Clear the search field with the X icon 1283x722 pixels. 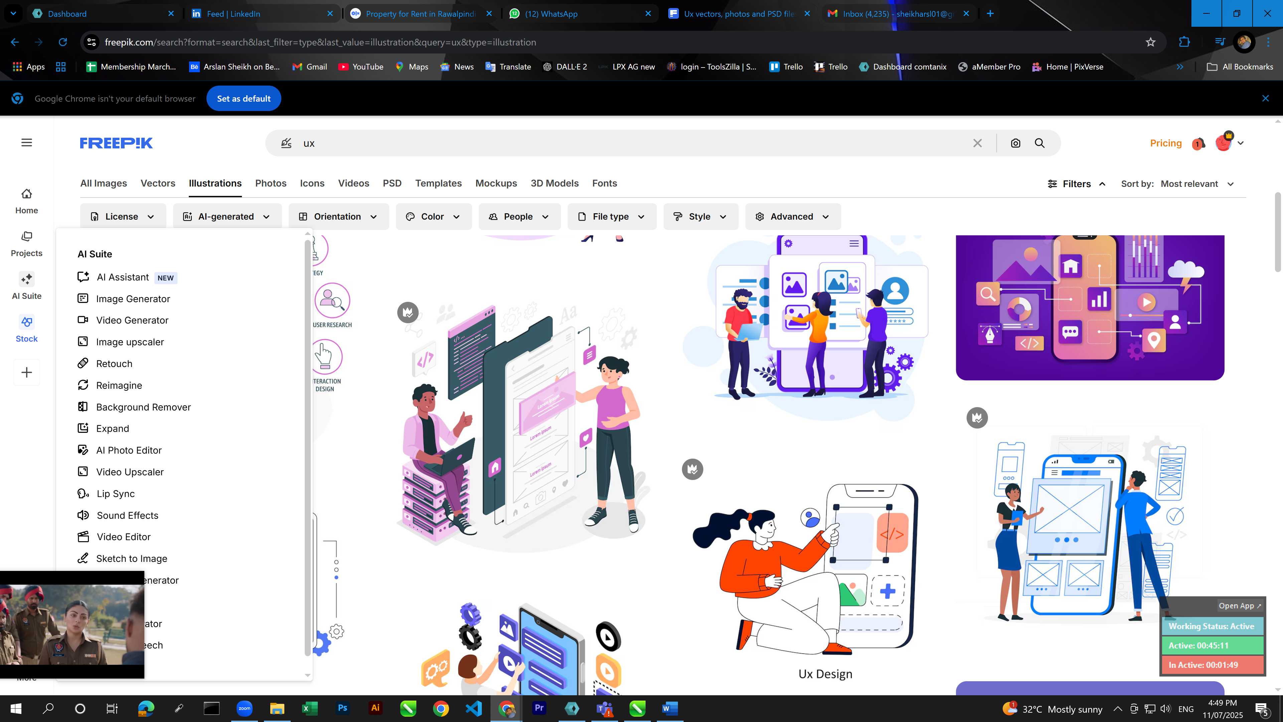(977, 143)
